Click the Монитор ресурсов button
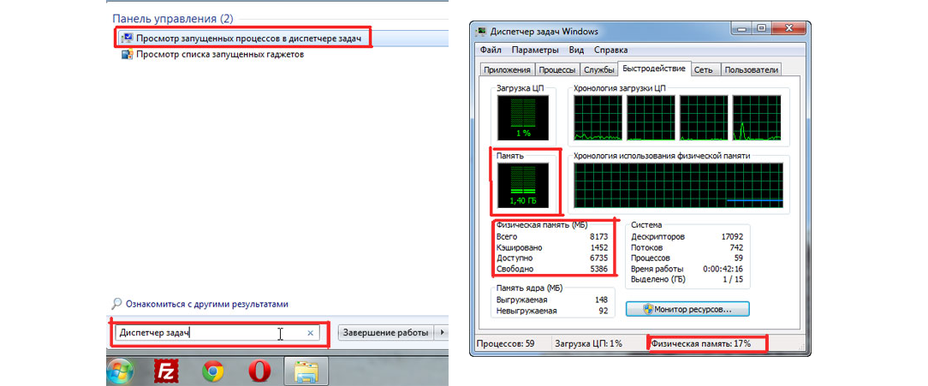The height and width of the screenshot is (386, 928). (x=689, y=308)
